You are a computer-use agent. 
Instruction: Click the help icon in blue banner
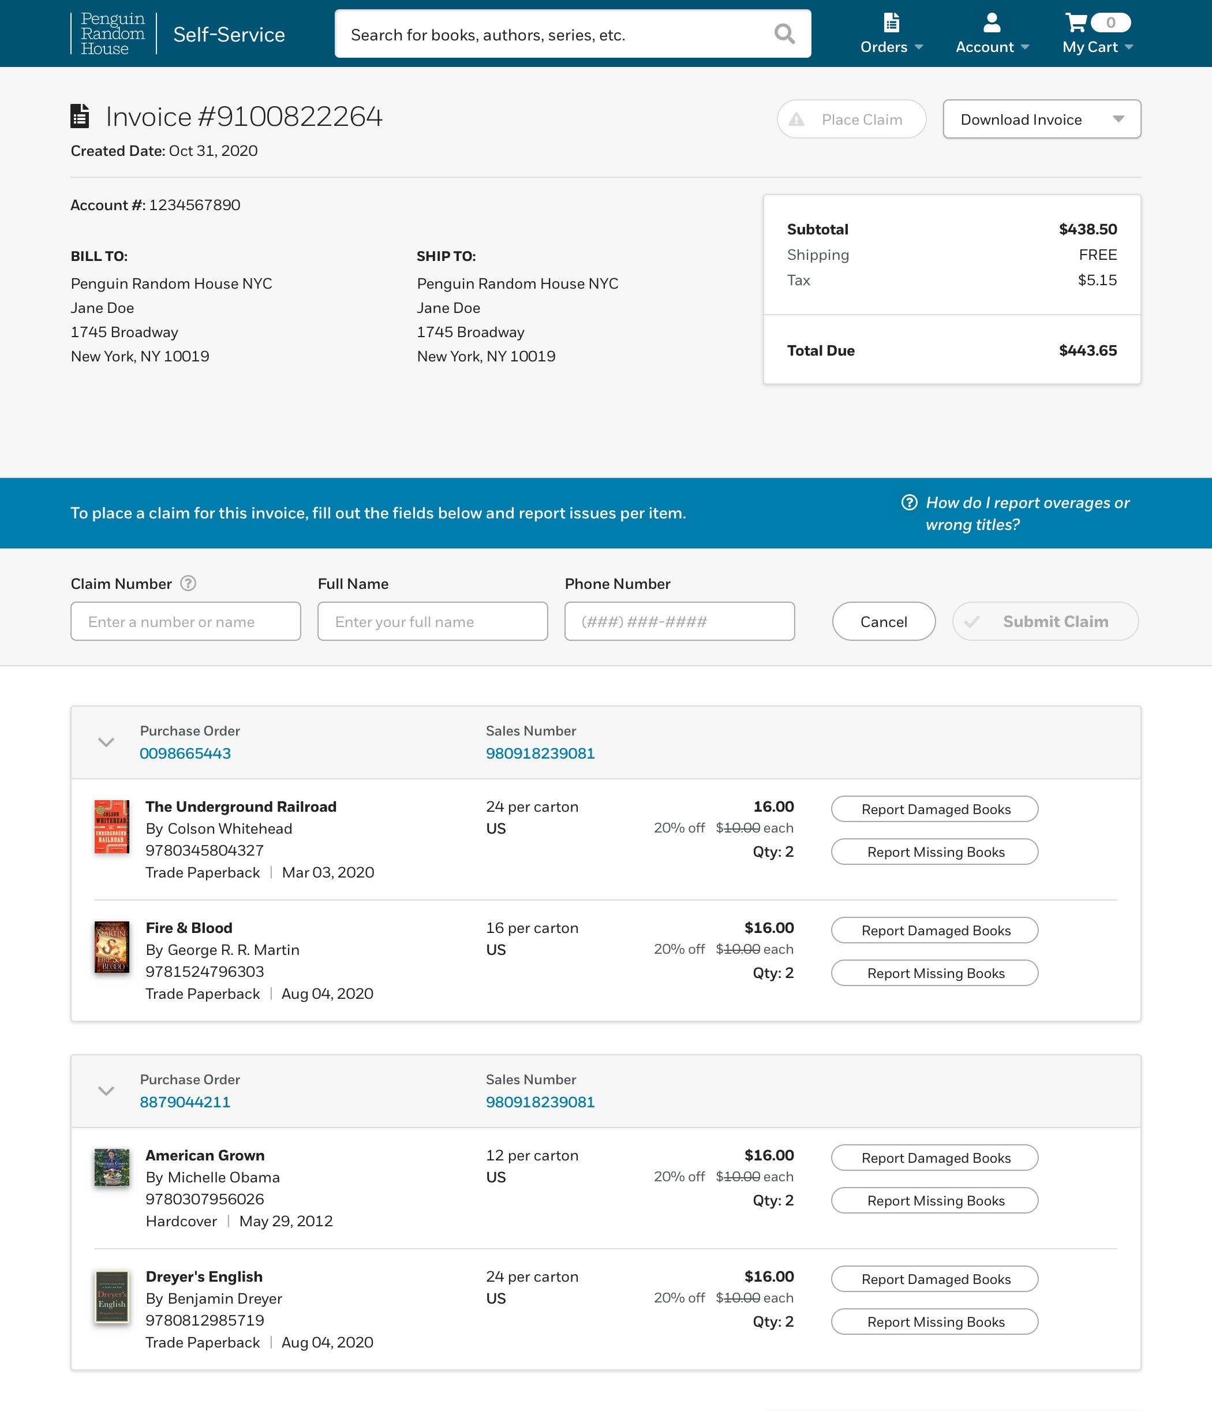pos(909,502)
